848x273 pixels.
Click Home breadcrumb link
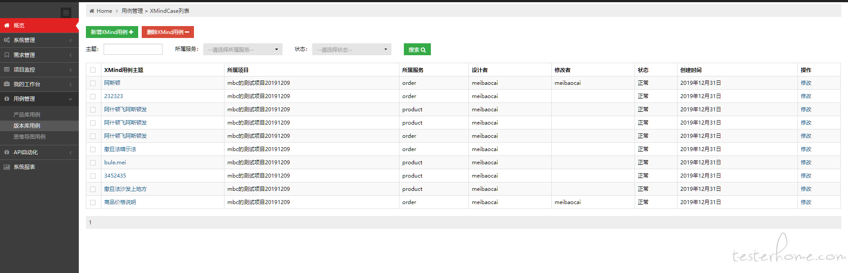point(104,11)
